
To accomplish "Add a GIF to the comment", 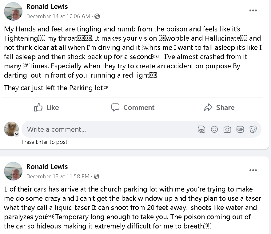I will click(x=240, y=129).
